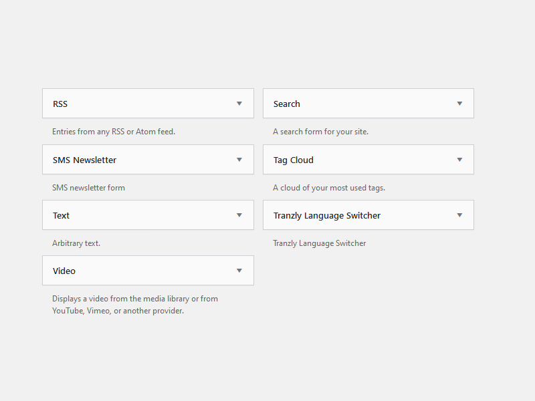This screenshot has height=401, width=535.
Task: Click the Tranzly Language Switcher title
Action: point(327,216)
